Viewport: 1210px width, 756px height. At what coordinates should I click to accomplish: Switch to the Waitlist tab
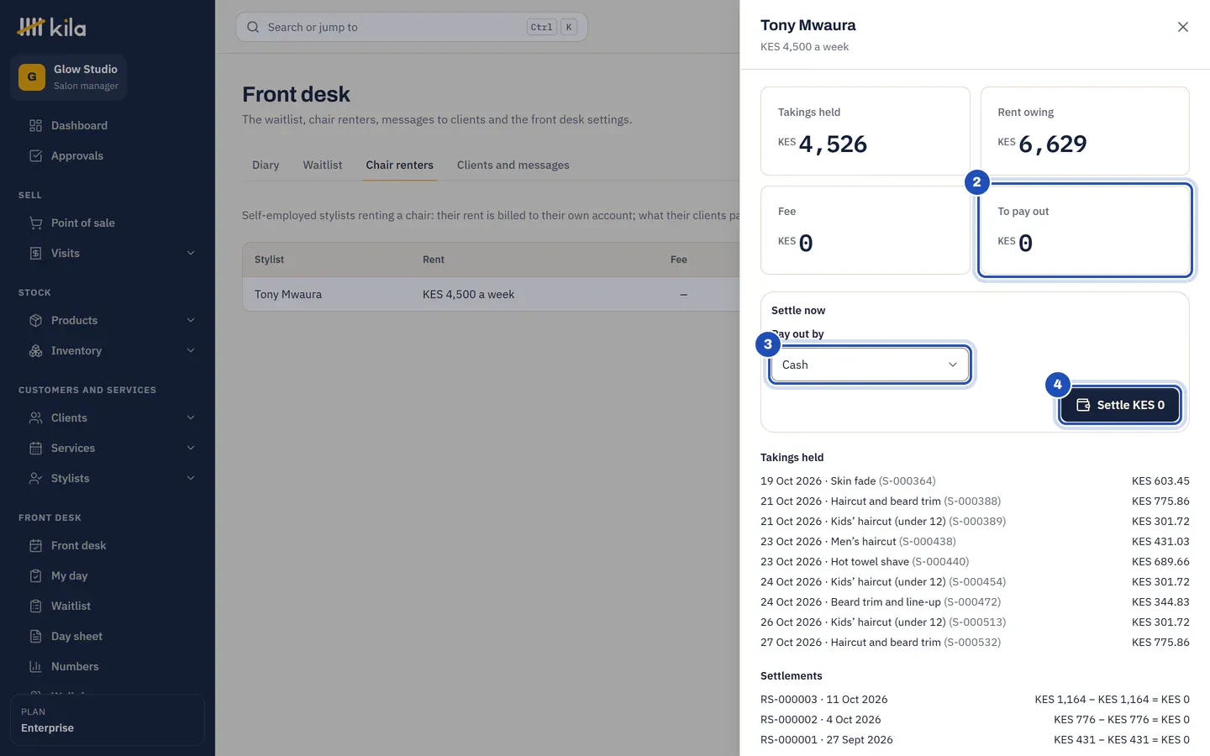coord(323,165)
